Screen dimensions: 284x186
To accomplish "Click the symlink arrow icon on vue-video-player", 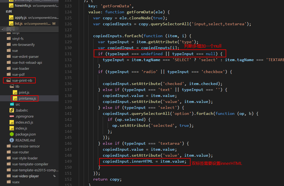I will click(x=54, y=176).
